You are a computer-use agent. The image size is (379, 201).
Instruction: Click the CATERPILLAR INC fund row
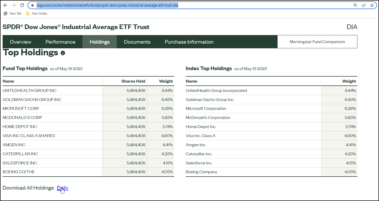pos(88,154)
